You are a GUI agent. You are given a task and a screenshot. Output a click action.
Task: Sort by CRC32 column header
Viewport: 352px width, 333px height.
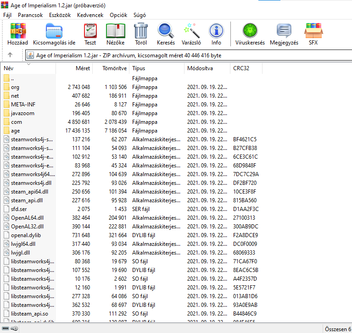pyautogui.click(x=246, y=68)
